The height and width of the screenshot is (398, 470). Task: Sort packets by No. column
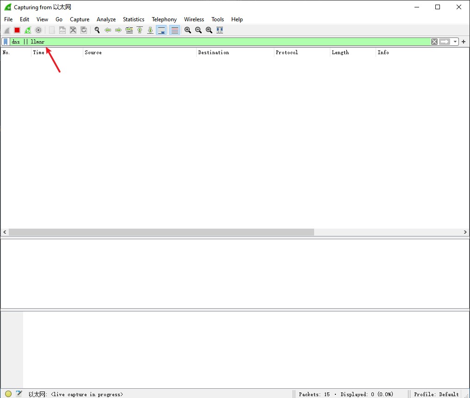(16, 52)
